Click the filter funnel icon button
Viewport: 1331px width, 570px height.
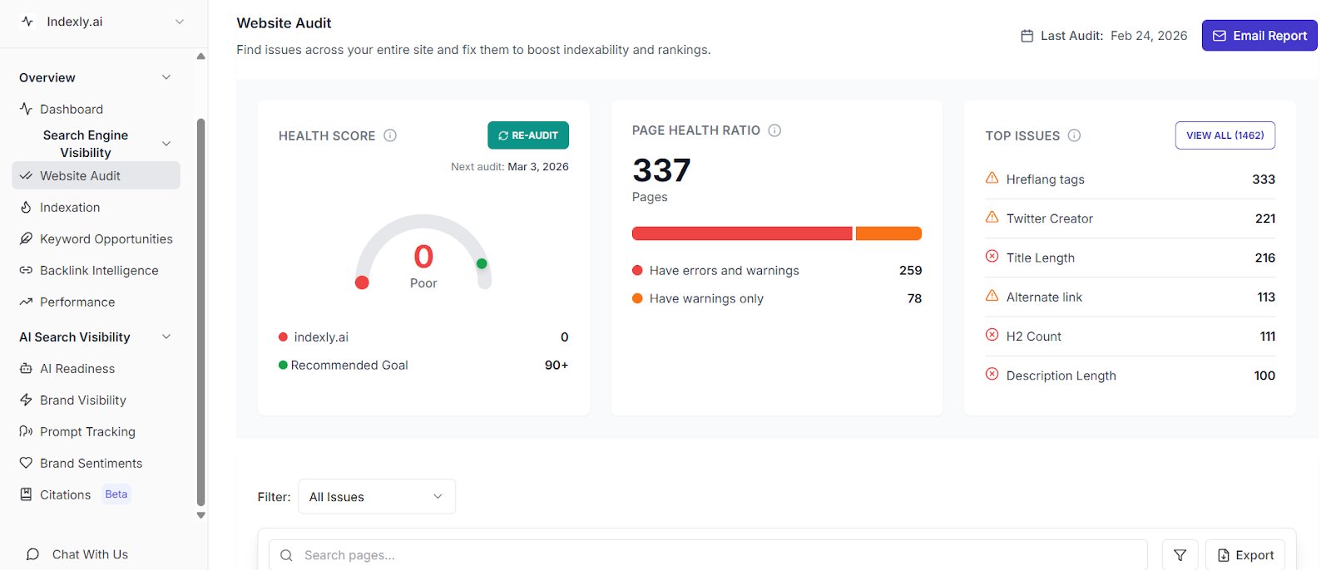click(1180, 555)
